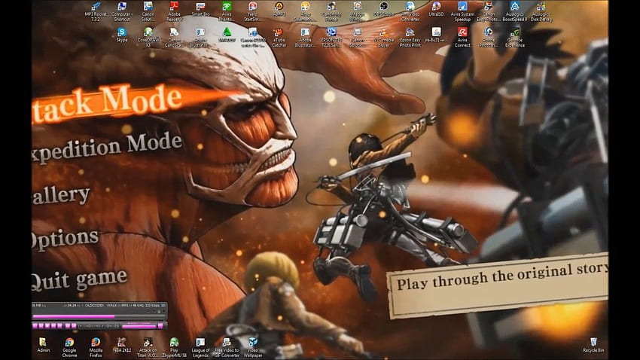Open the UltraISO desktop icon
640x360 pixels.
436,9
